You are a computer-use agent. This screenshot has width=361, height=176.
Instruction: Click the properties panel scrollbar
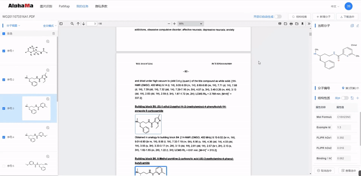tap(360, 129)
